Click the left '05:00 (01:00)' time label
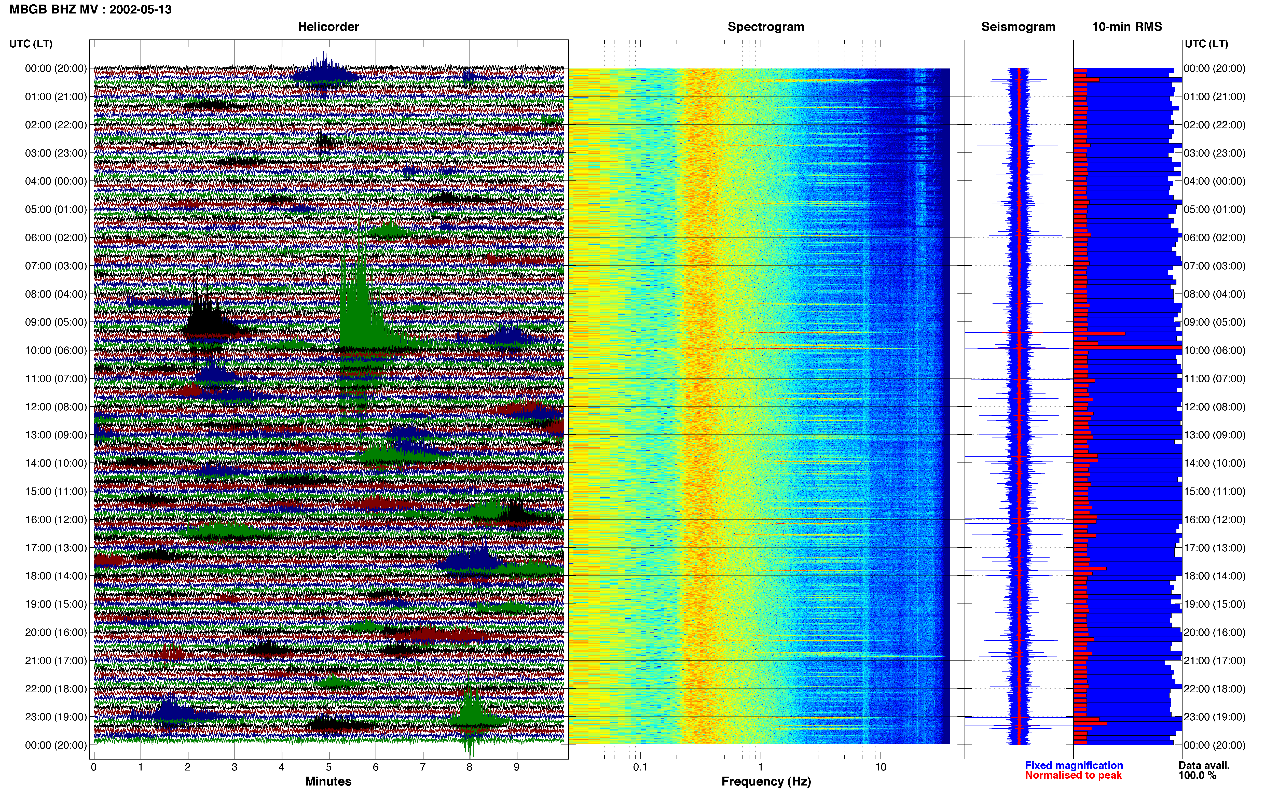Screen dimensions: 1278x799 pyautogui.click(x=56, y=209)
